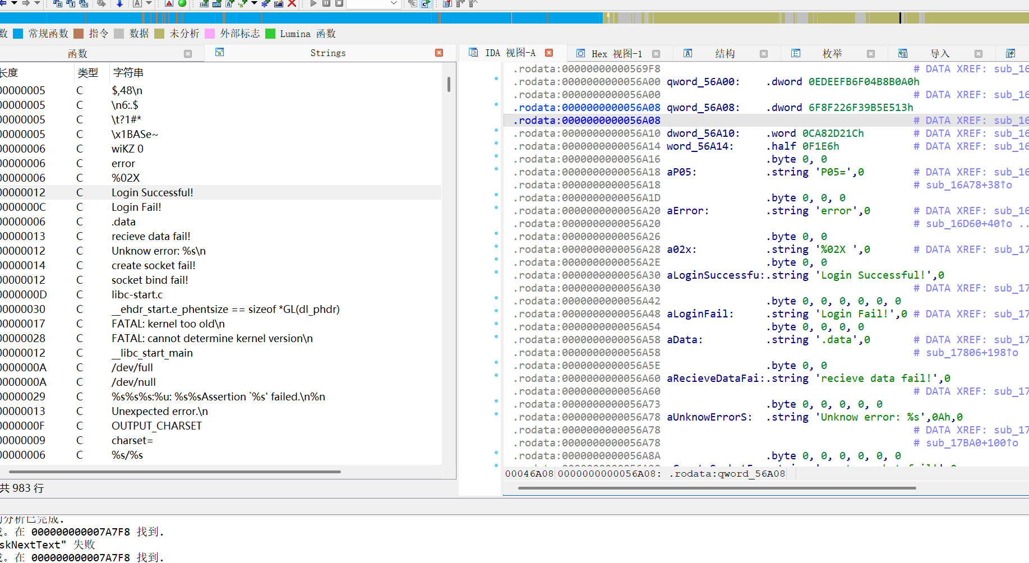Click the pink 外部标志 legend swatch
This screenshot has width=1029, height=563.
tap(210, 34)
